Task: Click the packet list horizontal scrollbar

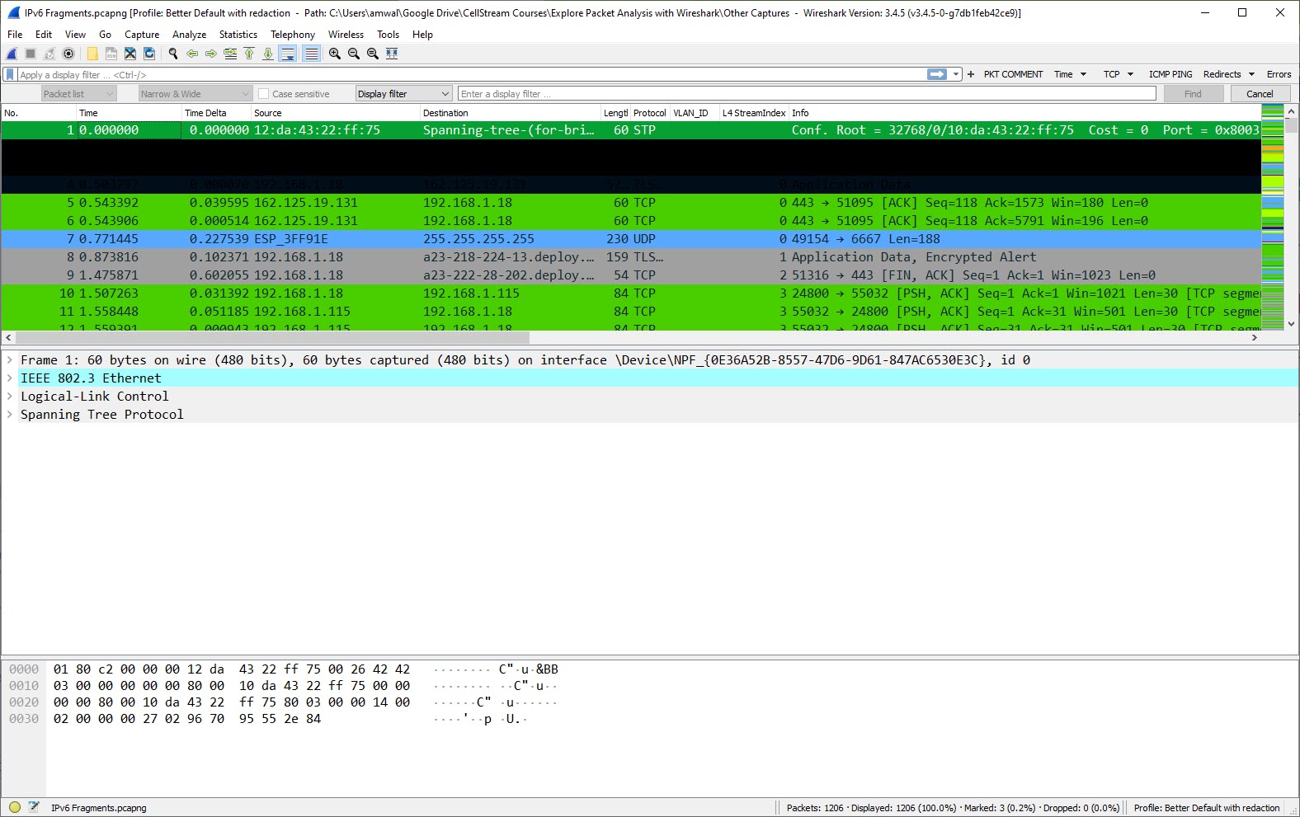Action: pyautogui.click(x=272, y=337)
